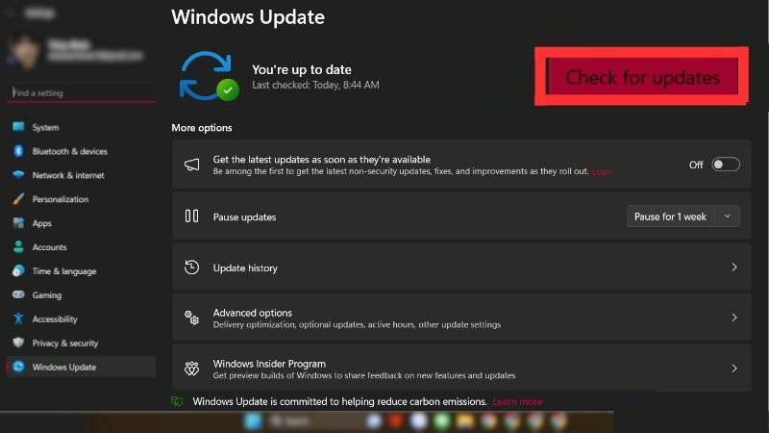
Task: Open the Advanced options row text
Action: point(357,318)
